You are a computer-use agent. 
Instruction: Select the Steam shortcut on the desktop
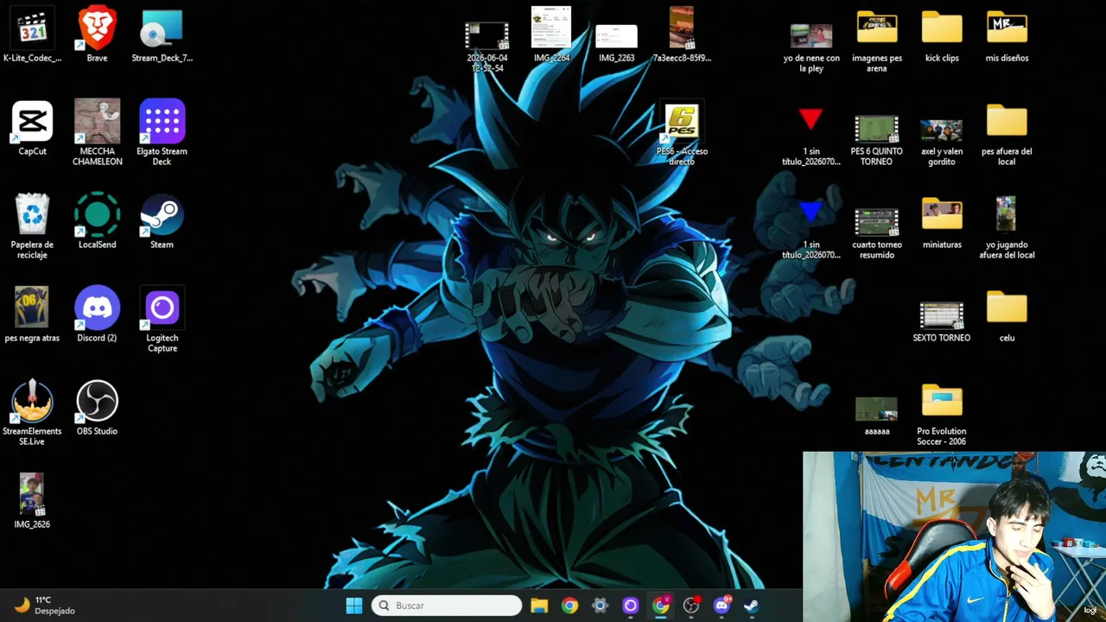click(162, 223)
